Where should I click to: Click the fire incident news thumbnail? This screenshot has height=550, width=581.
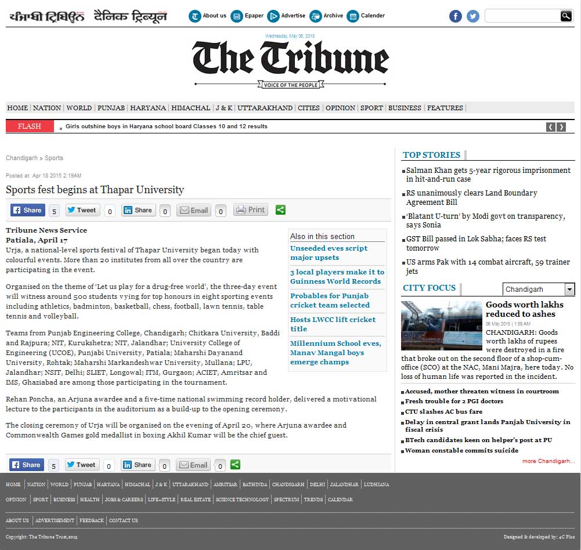click(441, 325)
